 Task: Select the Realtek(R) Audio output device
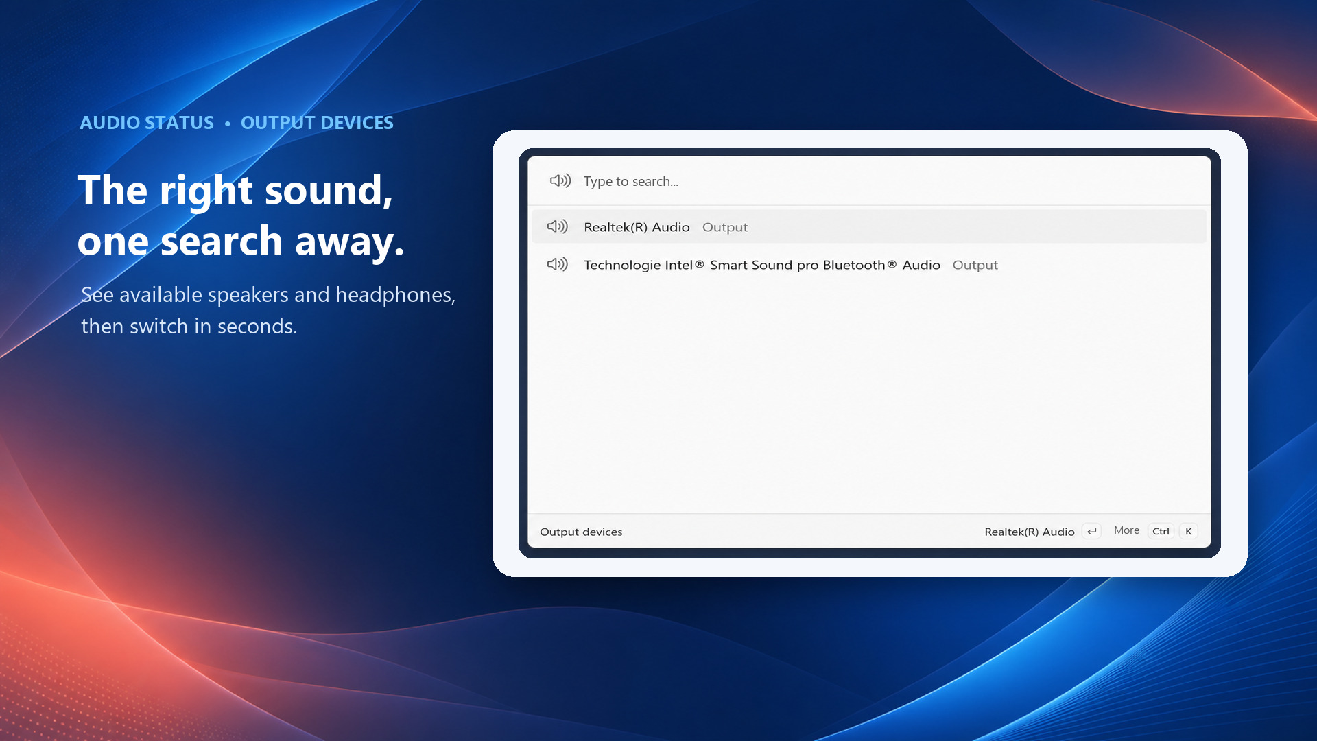(x=868, y=227)
